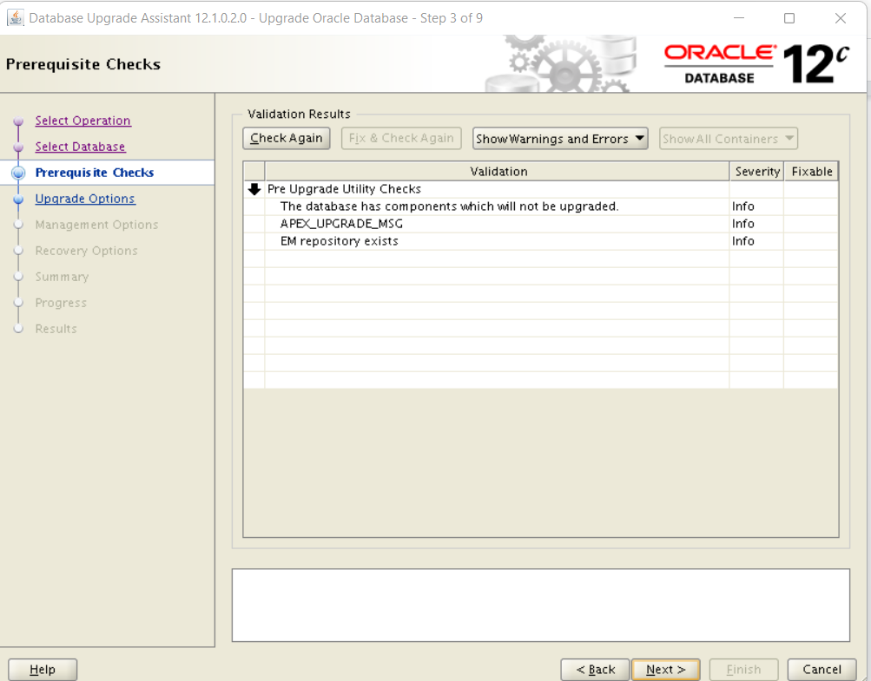Click the Finish button
The width and height of the screenshot is (871, 681).
point(744,670)
